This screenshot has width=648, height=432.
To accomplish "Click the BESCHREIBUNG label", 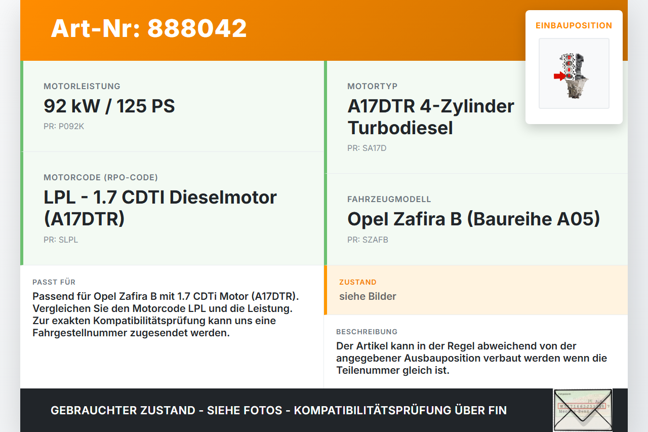I will click(367, 332).
